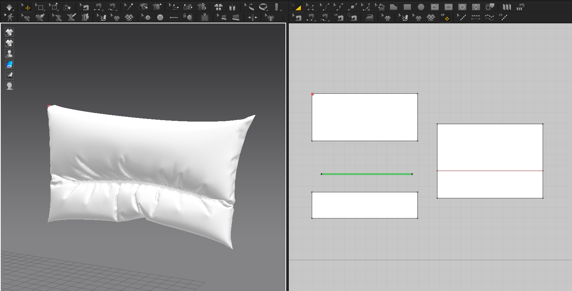Expand the blue fabric surface display options

pyautogui.click(x=9, y=65)
